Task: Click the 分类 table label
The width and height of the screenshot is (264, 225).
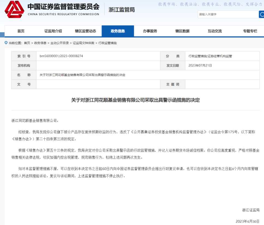Action: (173, 56)
